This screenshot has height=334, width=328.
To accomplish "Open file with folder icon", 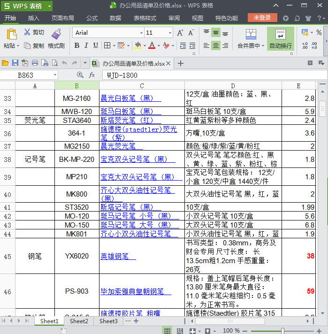I will 5,63.
